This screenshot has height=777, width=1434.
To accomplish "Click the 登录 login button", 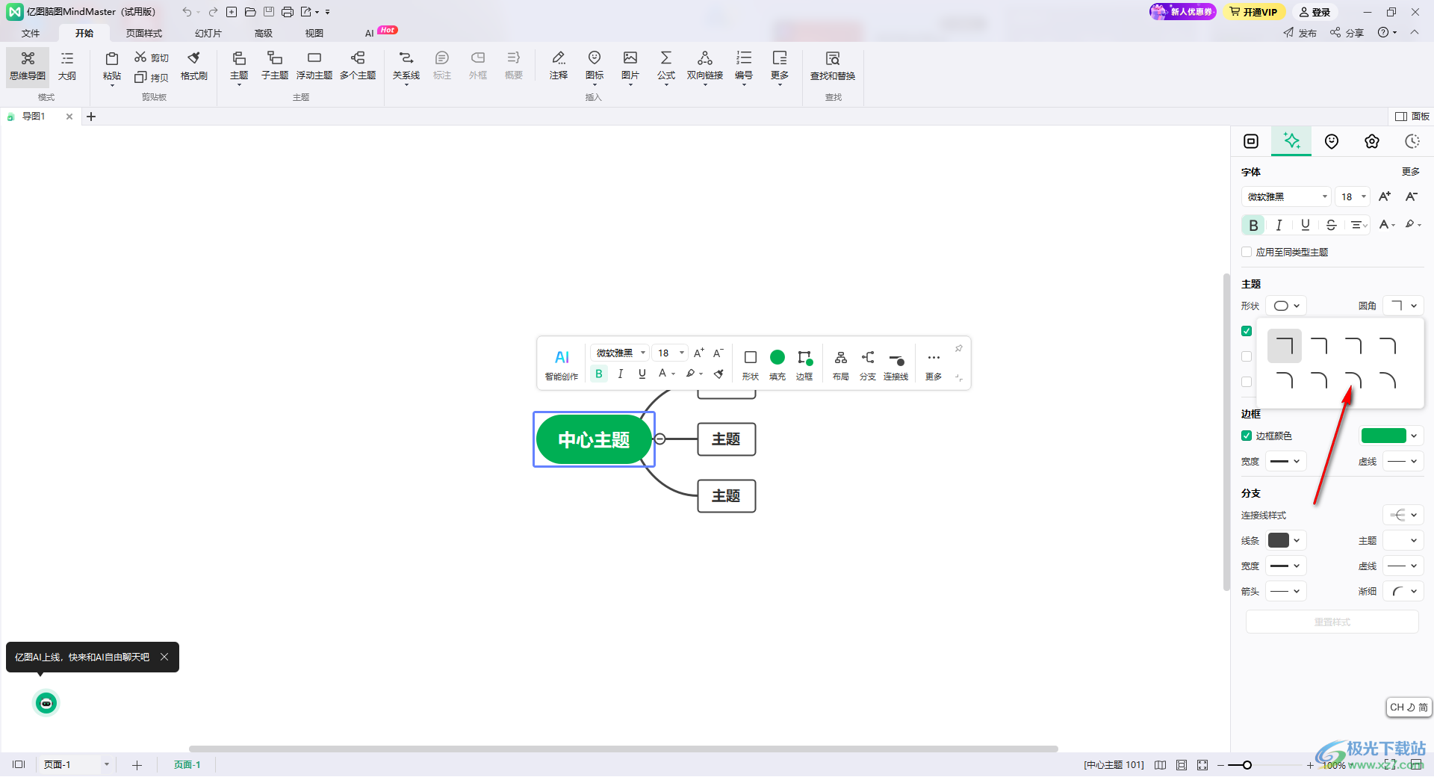I will (x=1314, y=12).
